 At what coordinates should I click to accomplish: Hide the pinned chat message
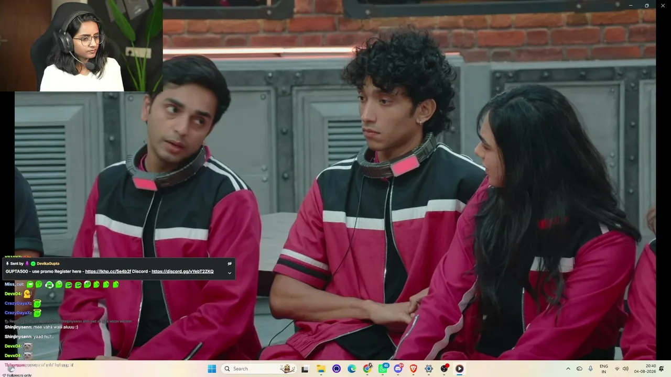[229, 264]
